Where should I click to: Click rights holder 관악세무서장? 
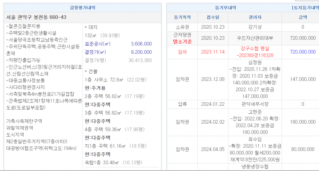click(x=254, y=104)
